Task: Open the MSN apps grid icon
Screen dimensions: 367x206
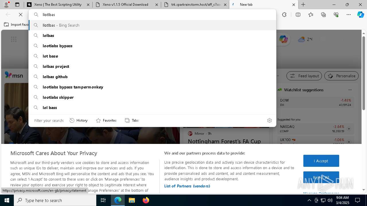Action: click(14, 39)
